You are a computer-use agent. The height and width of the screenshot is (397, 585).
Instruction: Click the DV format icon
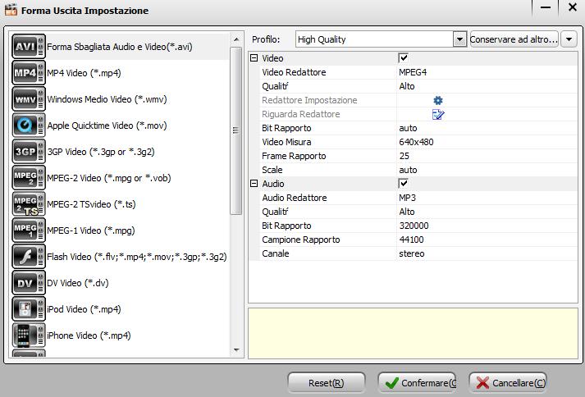[x=29, y=283]
